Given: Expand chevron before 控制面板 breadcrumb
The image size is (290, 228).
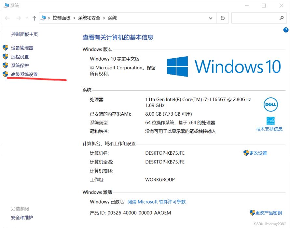Looking at the screenshot, I should tap(49, 18).
